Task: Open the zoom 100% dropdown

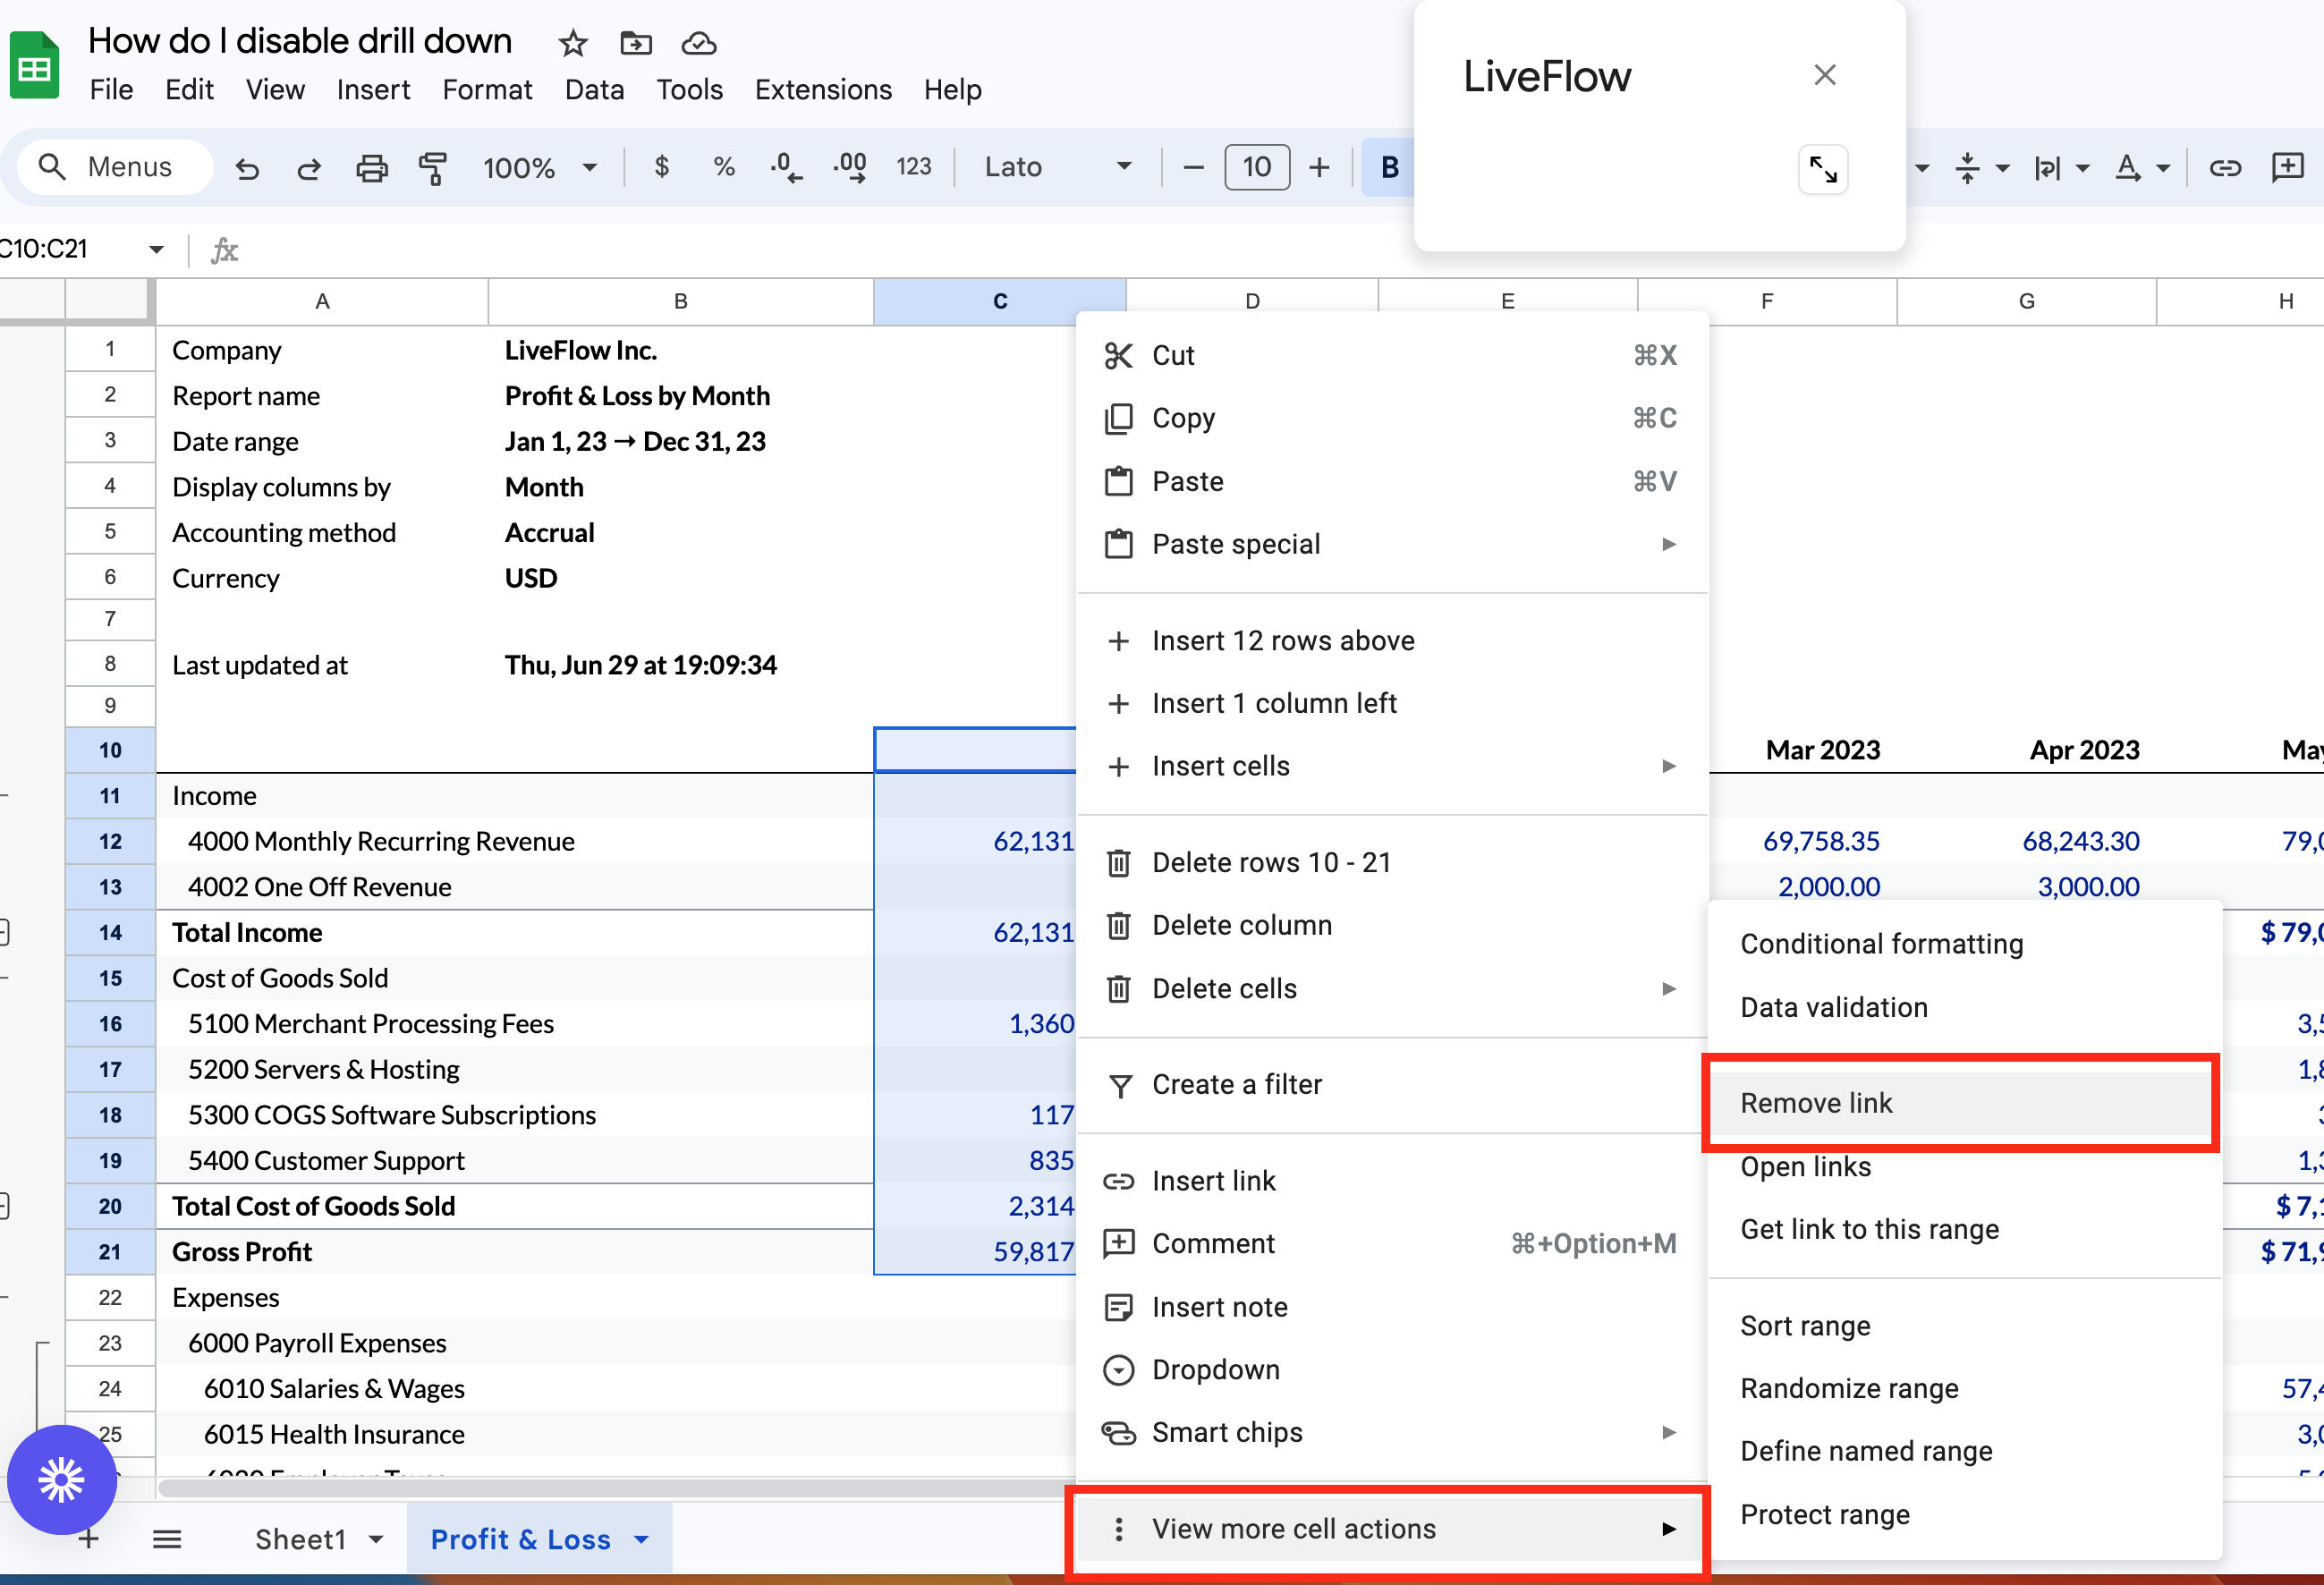Action: click(x=540, y=167)
